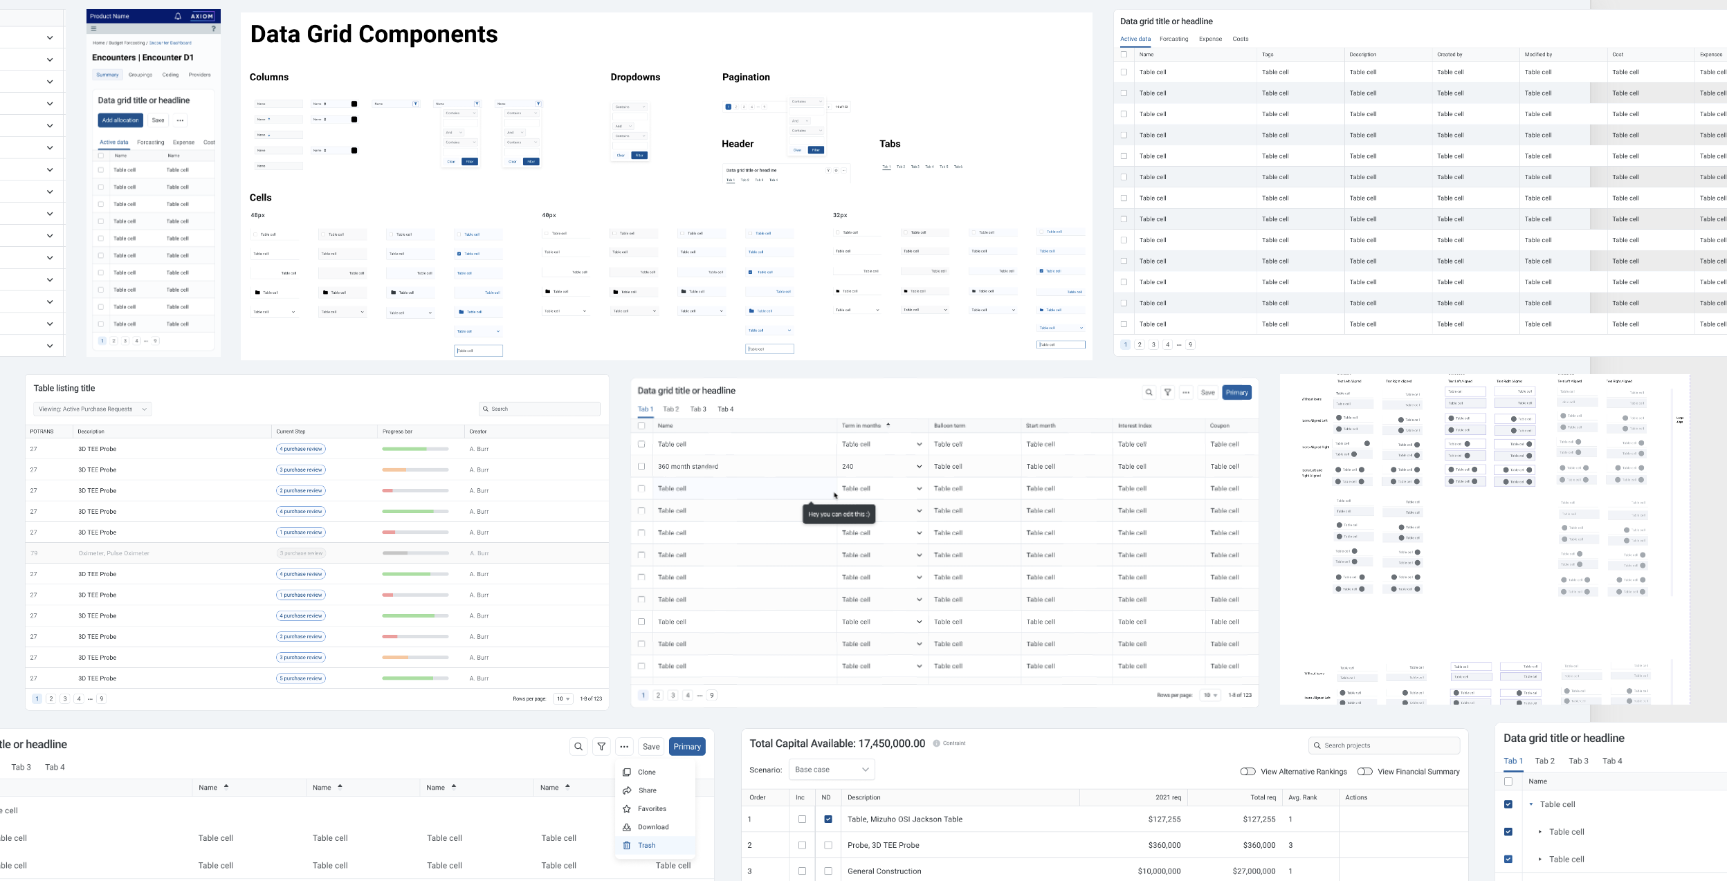This screenshot has height=881, width=1727.
Task: Switch to the Forcasting tab in the top-right data grid
Action: (x=1173, y=39)
